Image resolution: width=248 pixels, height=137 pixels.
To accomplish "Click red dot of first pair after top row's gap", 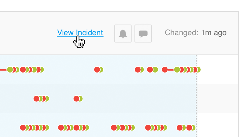I will pyautogui.click(x=138, y=70).
